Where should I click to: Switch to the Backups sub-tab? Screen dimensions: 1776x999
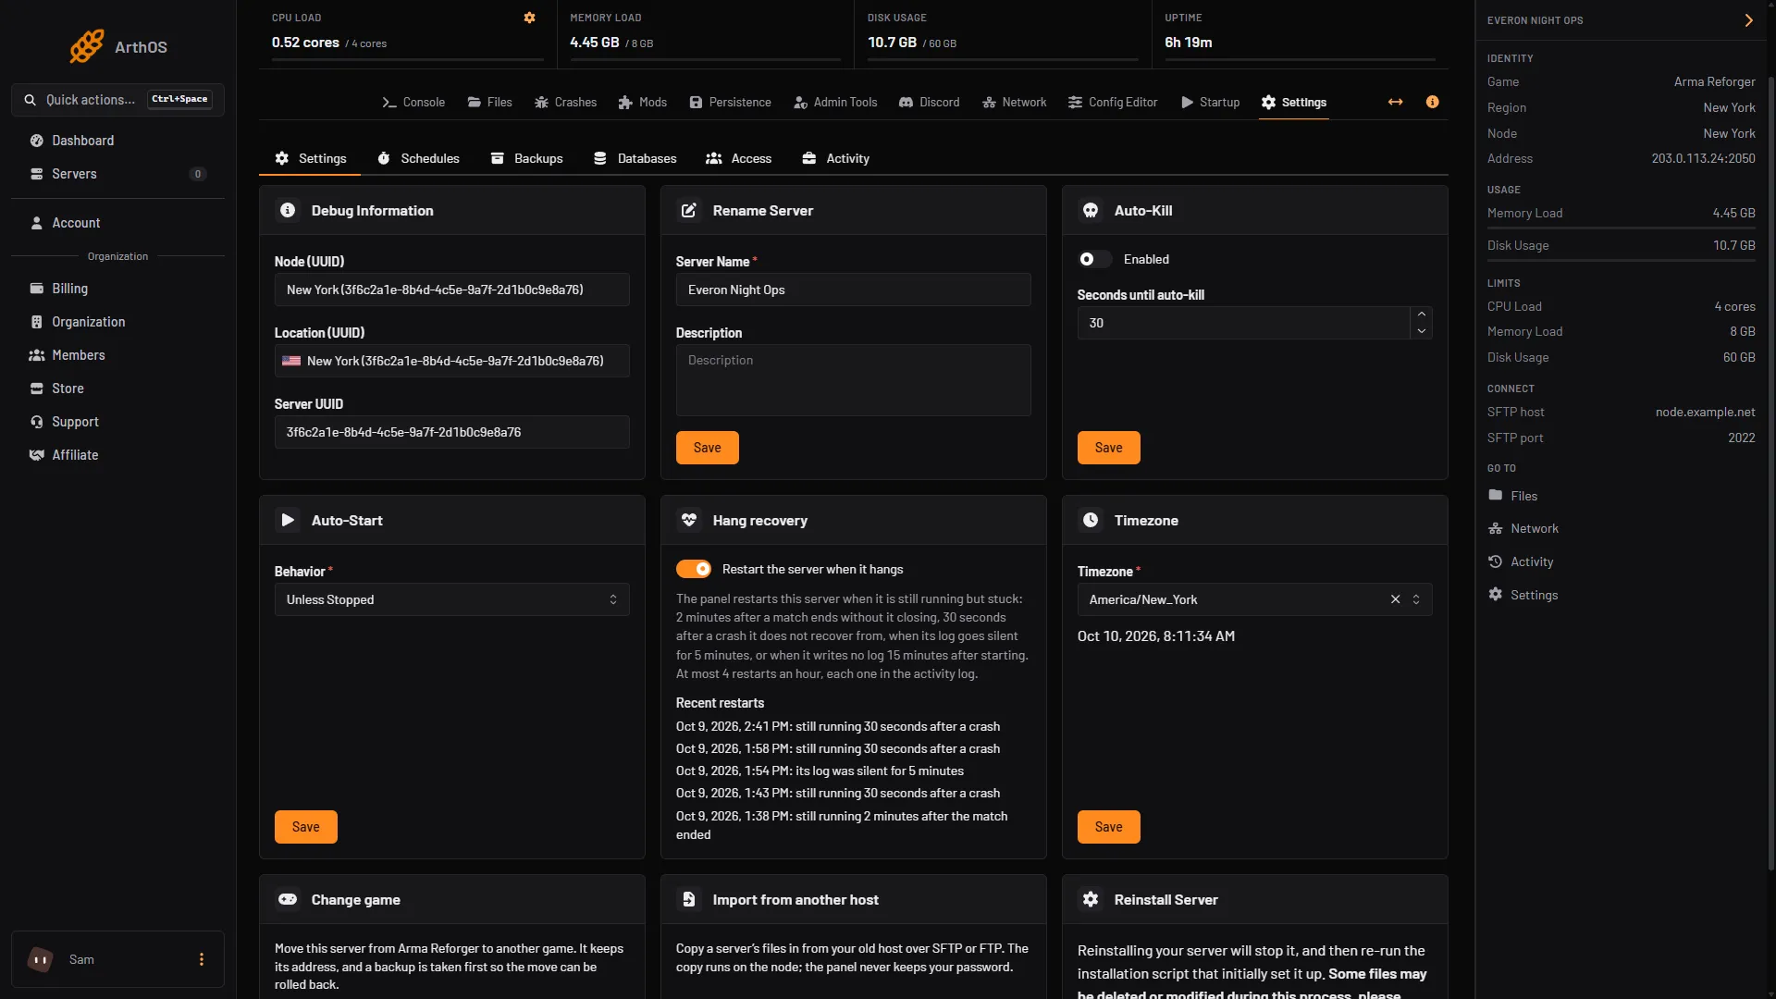[x=526, y=158]
